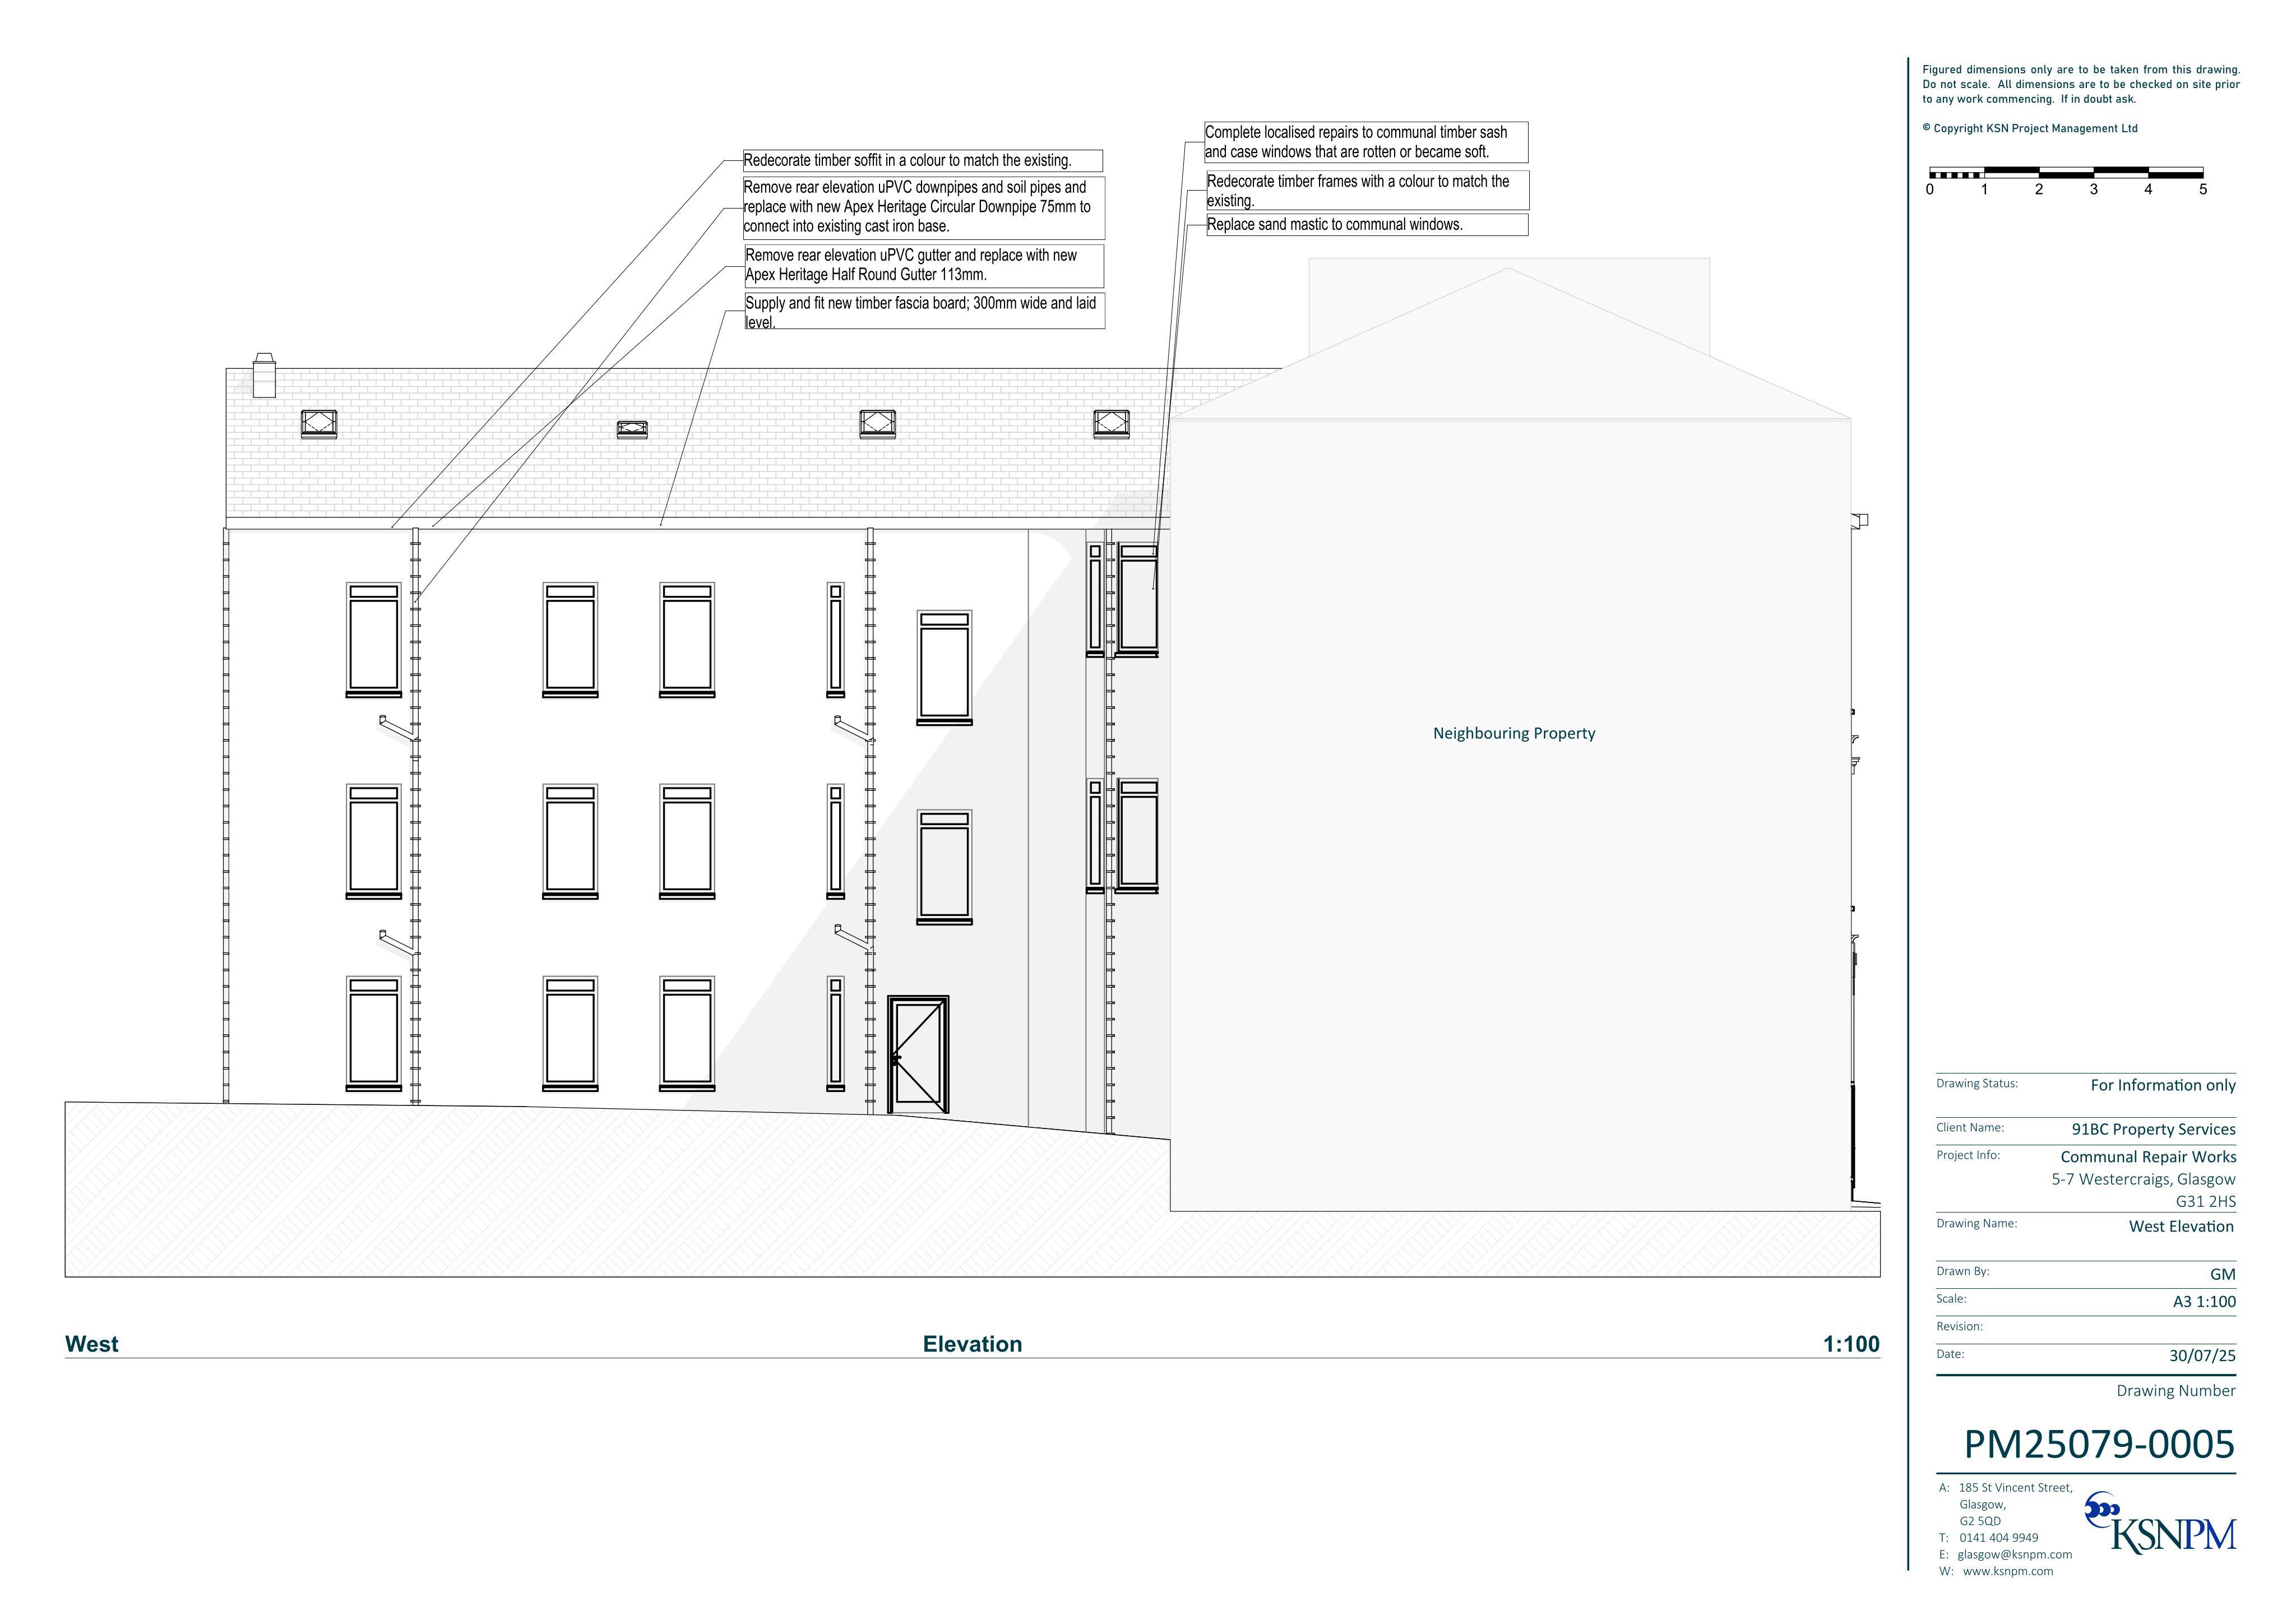Click the www.ksnpm.com website link
Image resolution: width=2296 pixels, height=1624 pixels.
point(2008,1571)
